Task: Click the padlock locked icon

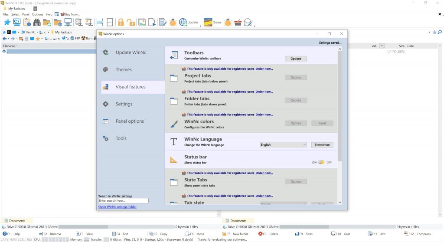Action: 121,22
